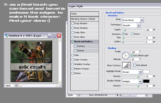The width and height of the screenshot is (161, 103).
Task: Uncheck the Bevel and Emboss checkbox
Action: (x=72, y=42)
